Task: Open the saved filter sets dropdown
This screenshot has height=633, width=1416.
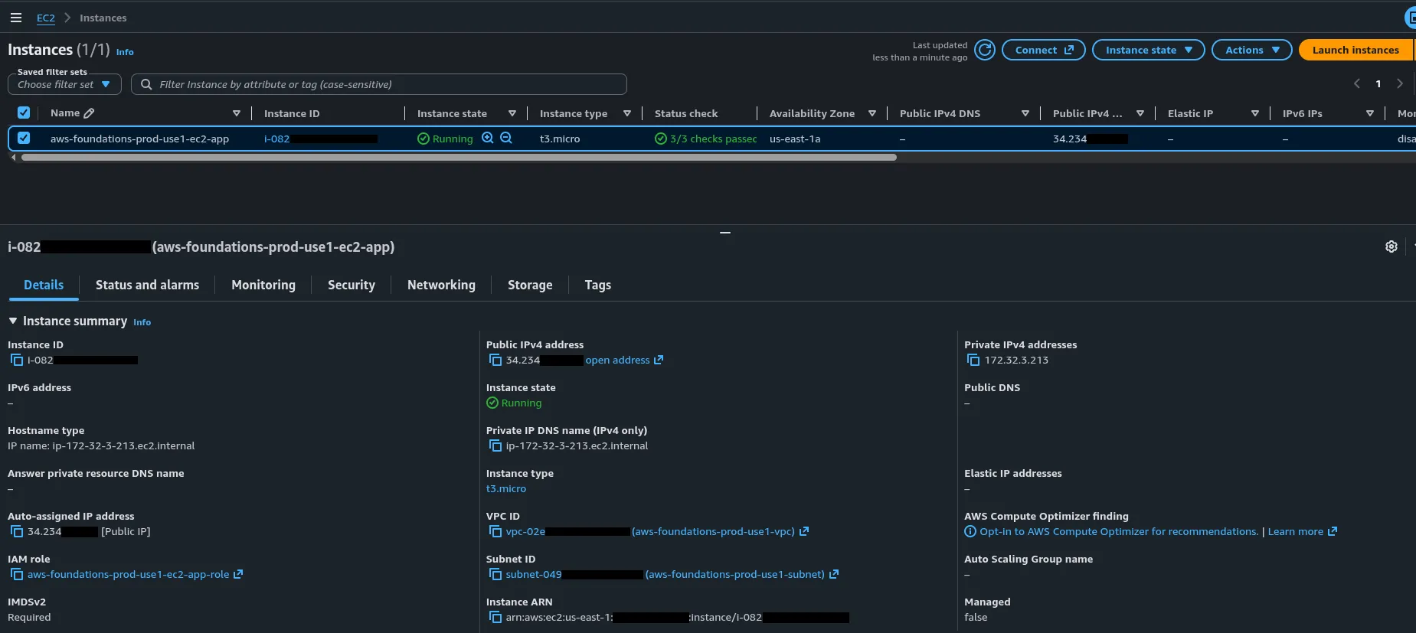Action: 64,84
